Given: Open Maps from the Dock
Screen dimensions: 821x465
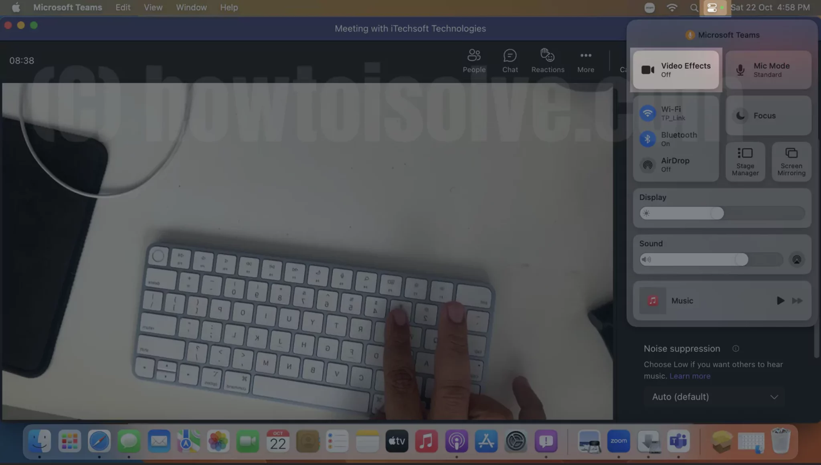Looking at the screenshot, I should [x=188, y=441].
